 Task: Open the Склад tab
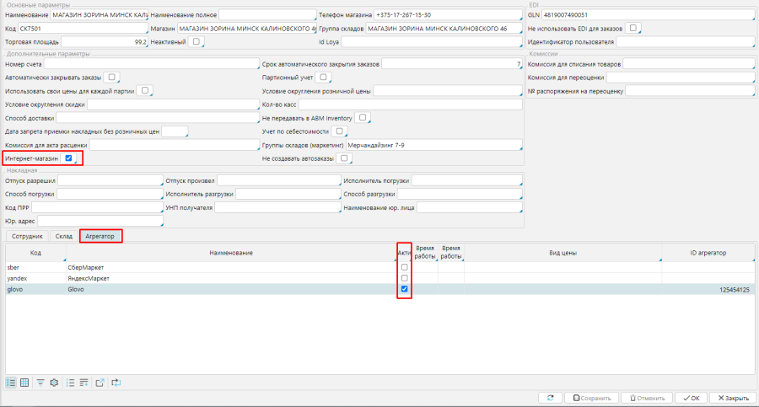[63, 236]
